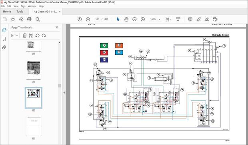Select the Ag Chem 994 document tab
Screen dimensions: 248x145
tap(45, 12)
